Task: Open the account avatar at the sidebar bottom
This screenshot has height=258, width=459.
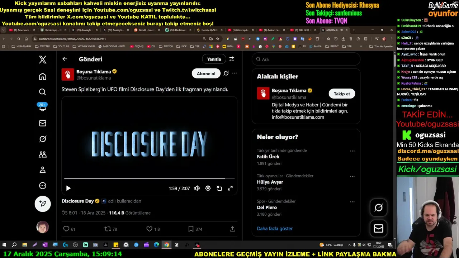Action: click(43, 227)
